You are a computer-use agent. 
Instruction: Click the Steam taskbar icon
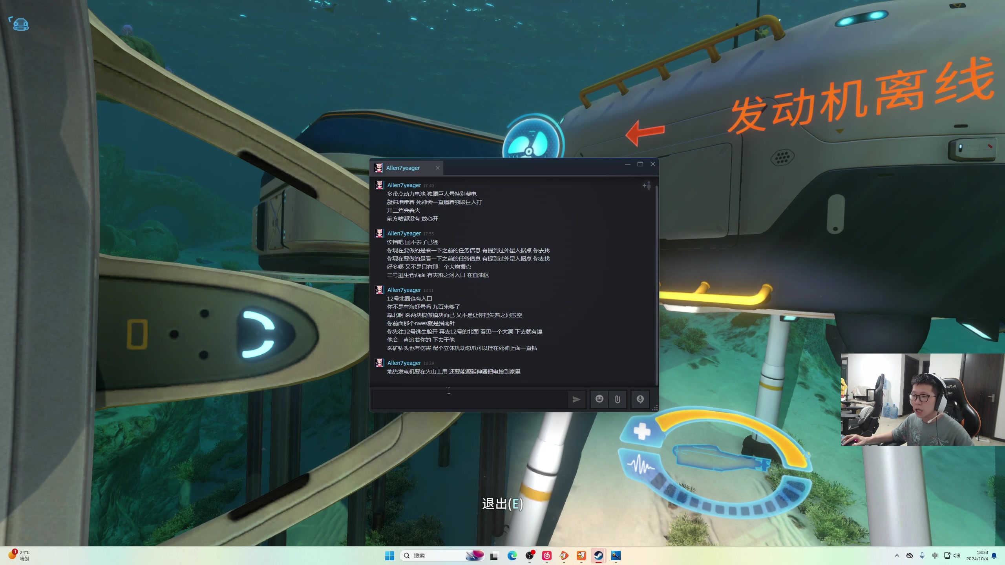click(598, 556)
